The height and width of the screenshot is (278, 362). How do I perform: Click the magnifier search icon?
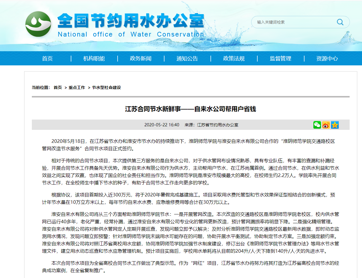point(340,22)
